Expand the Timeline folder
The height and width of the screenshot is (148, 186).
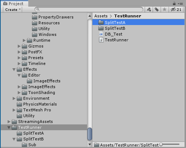tap(19, 63)
